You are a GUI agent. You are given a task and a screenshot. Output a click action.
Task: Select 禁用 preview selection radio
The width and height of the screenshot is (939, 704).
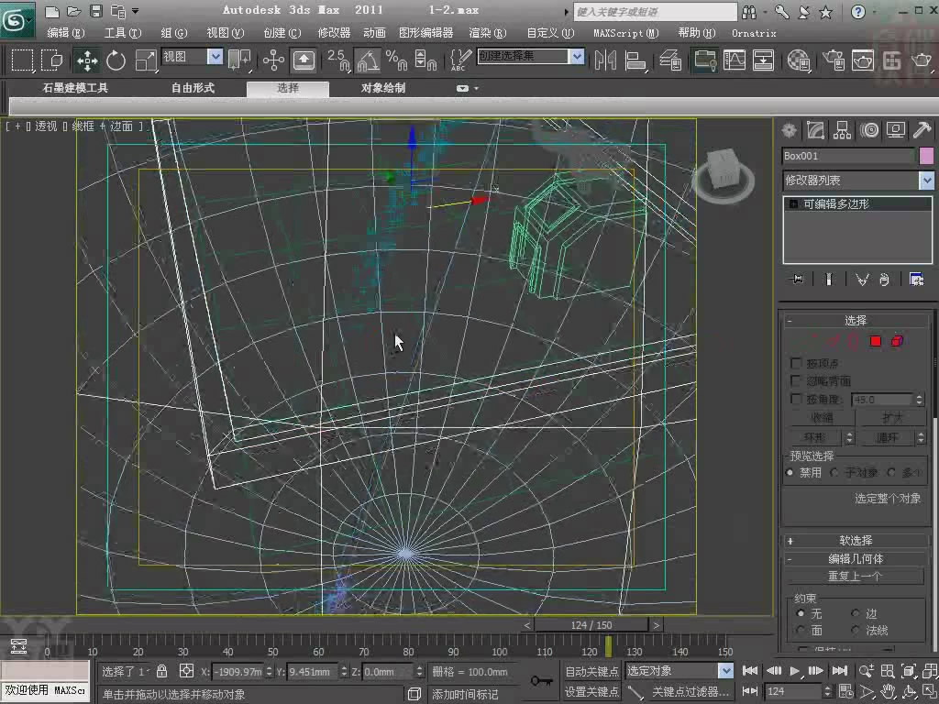[790, 472]
